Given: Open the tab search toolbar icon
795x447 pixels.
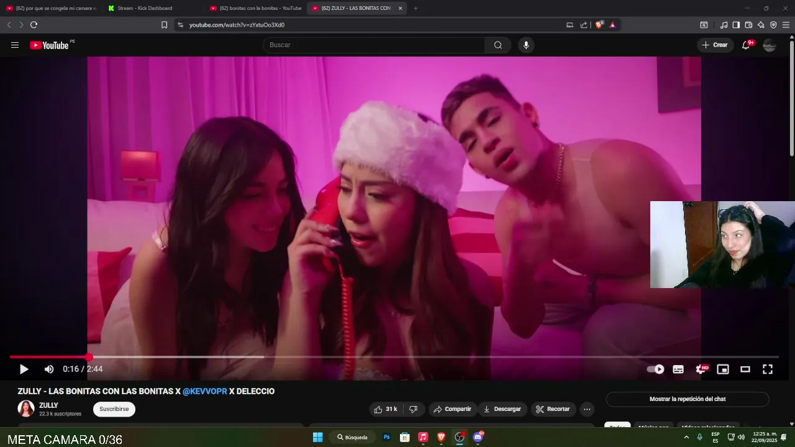Looking at the screenshot, I should click(704, 25).
